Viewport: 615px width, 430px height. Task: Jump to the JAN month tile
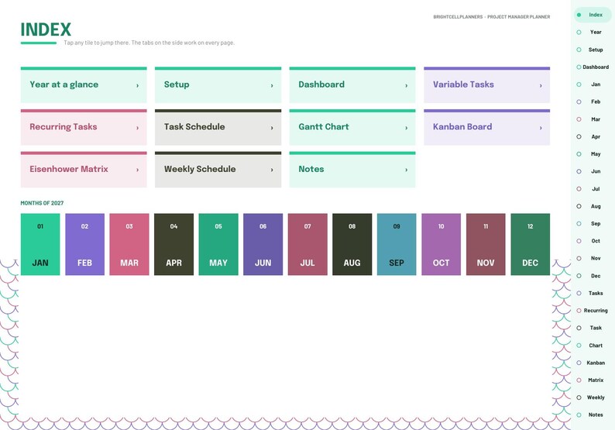point(40,244)
